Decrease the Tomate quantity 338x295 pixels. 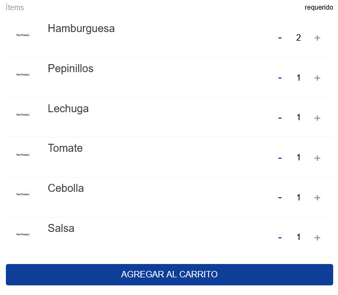[x=280, y=158]
